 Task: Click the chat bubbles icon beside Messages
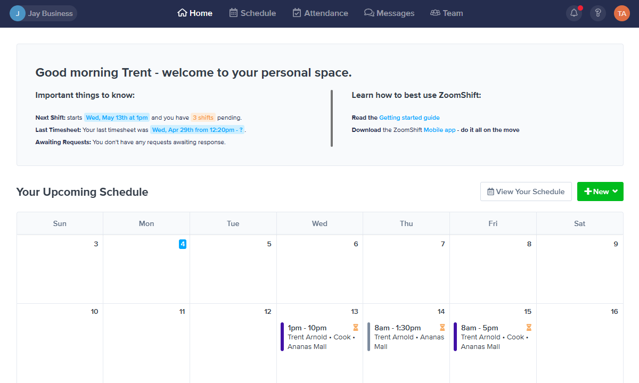[369, 13]
